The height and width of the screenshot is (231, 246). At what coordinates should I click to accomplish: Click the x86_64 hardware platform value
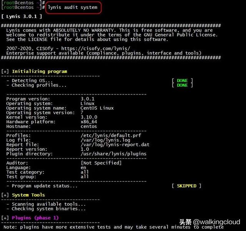(x=89, y=122)
